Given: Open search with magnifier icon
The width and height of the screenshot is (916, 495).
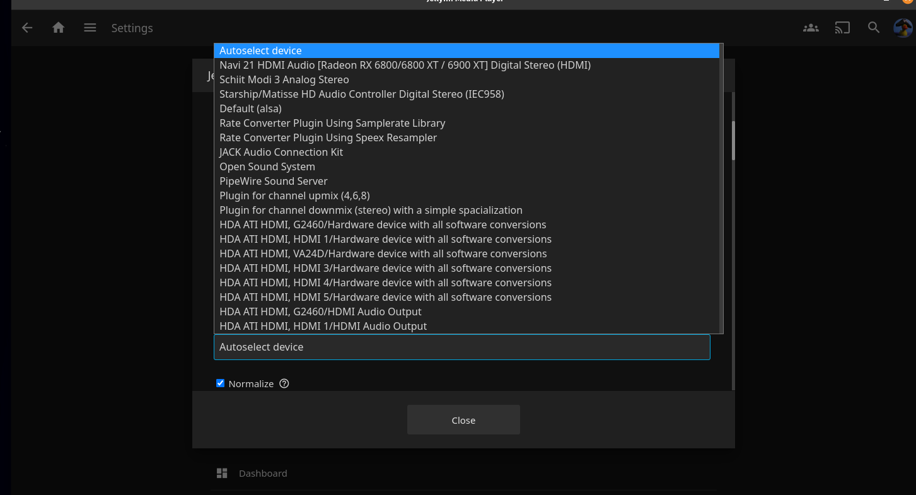Looking at the screenshot, I should [x=874, y=28].
